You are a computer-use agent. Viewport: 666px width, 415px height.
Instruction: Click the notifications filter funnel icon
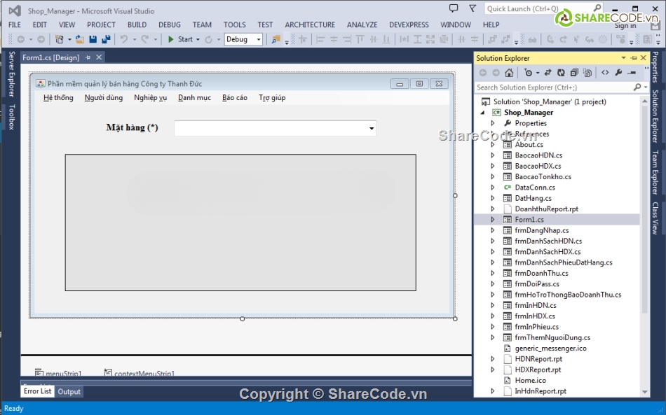(473, 8)
